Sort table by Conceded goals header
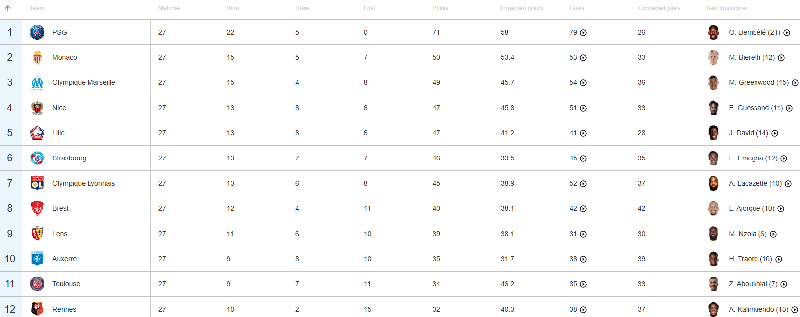 pyautogui.click(x=659, y=8)
